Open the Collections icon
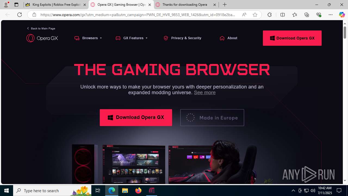Screen dimensions: 348x196 pos(307,15)
